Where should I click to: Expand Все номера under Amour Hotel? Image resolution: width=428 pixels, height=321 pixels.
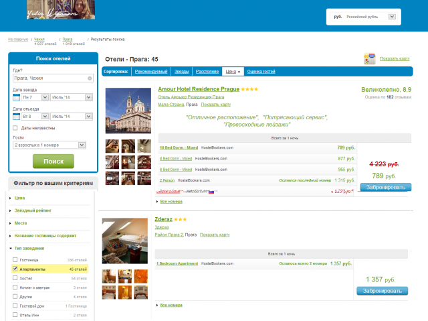[171, 202]
